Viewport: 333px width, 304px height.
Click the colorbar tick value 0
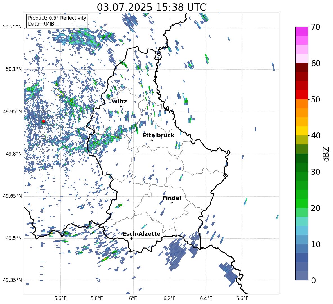click(313, 280)
